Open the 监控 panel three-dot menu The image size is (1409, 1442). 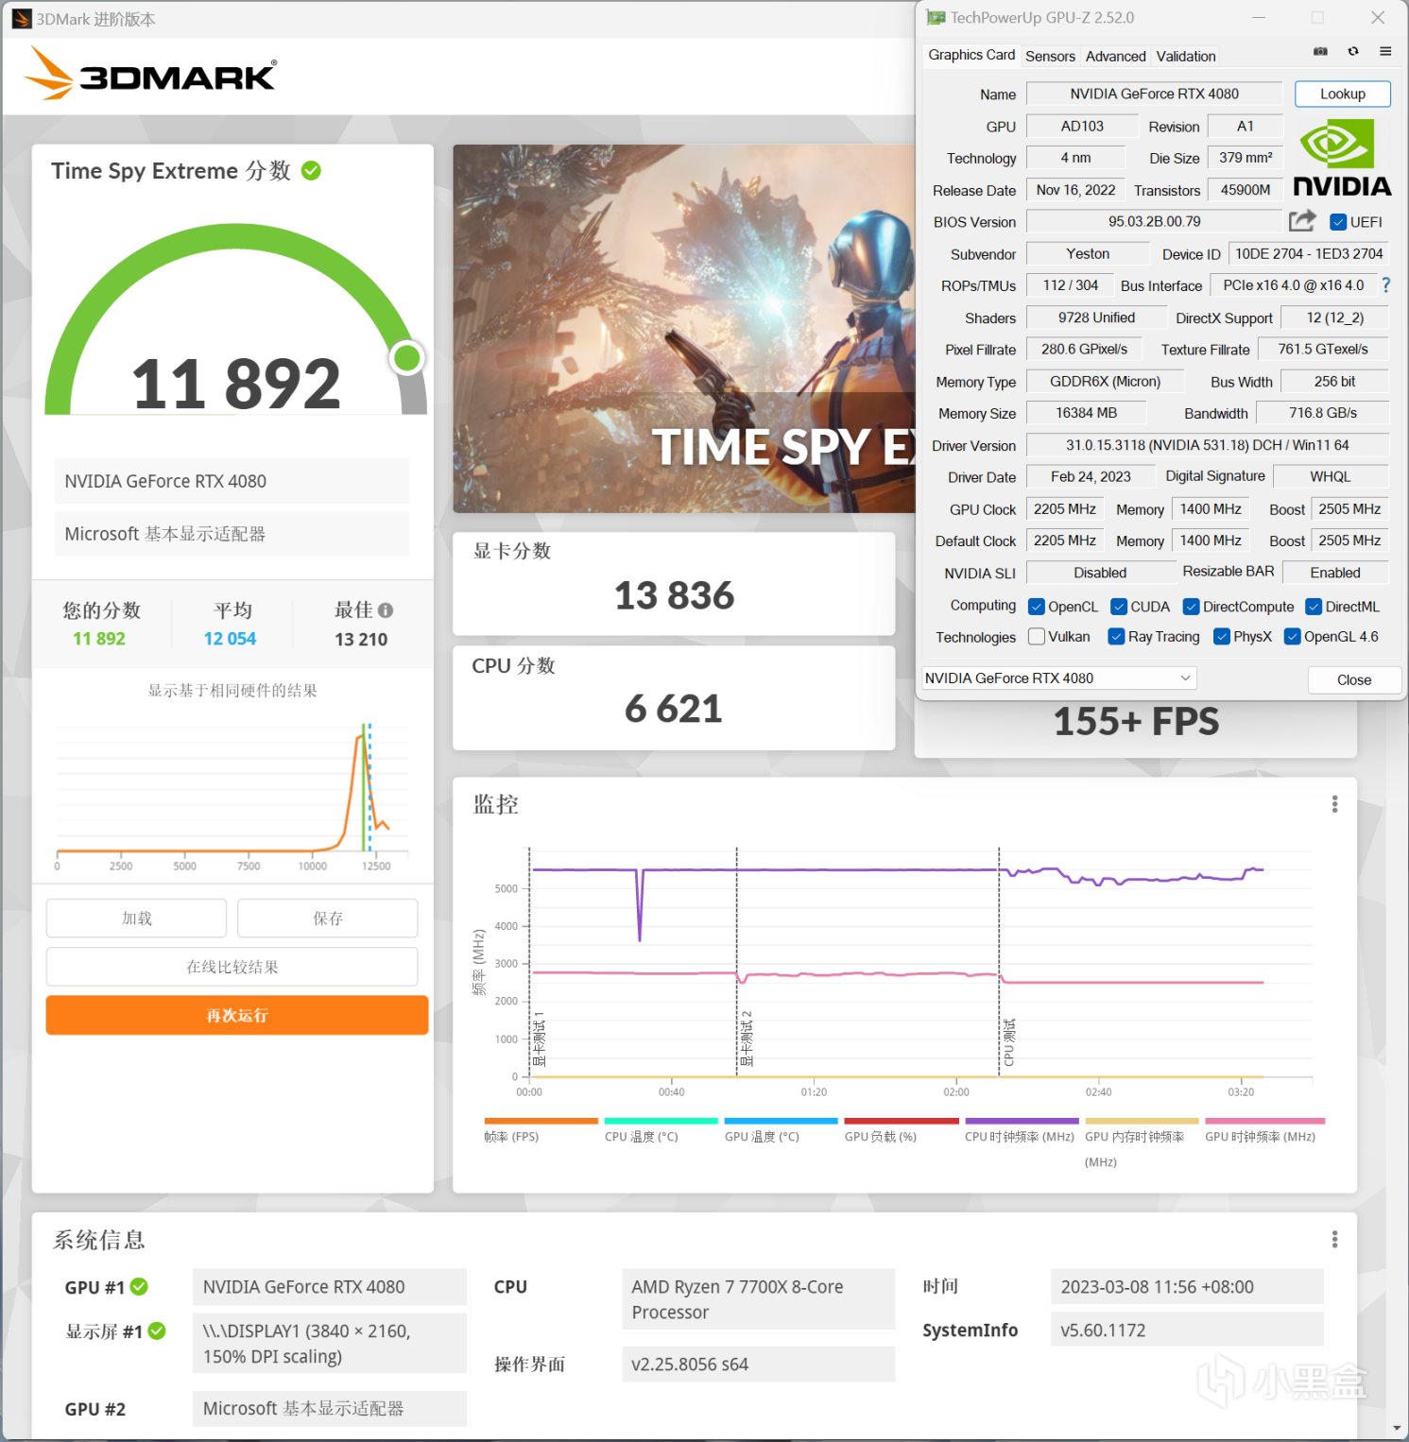point(1334,804)
